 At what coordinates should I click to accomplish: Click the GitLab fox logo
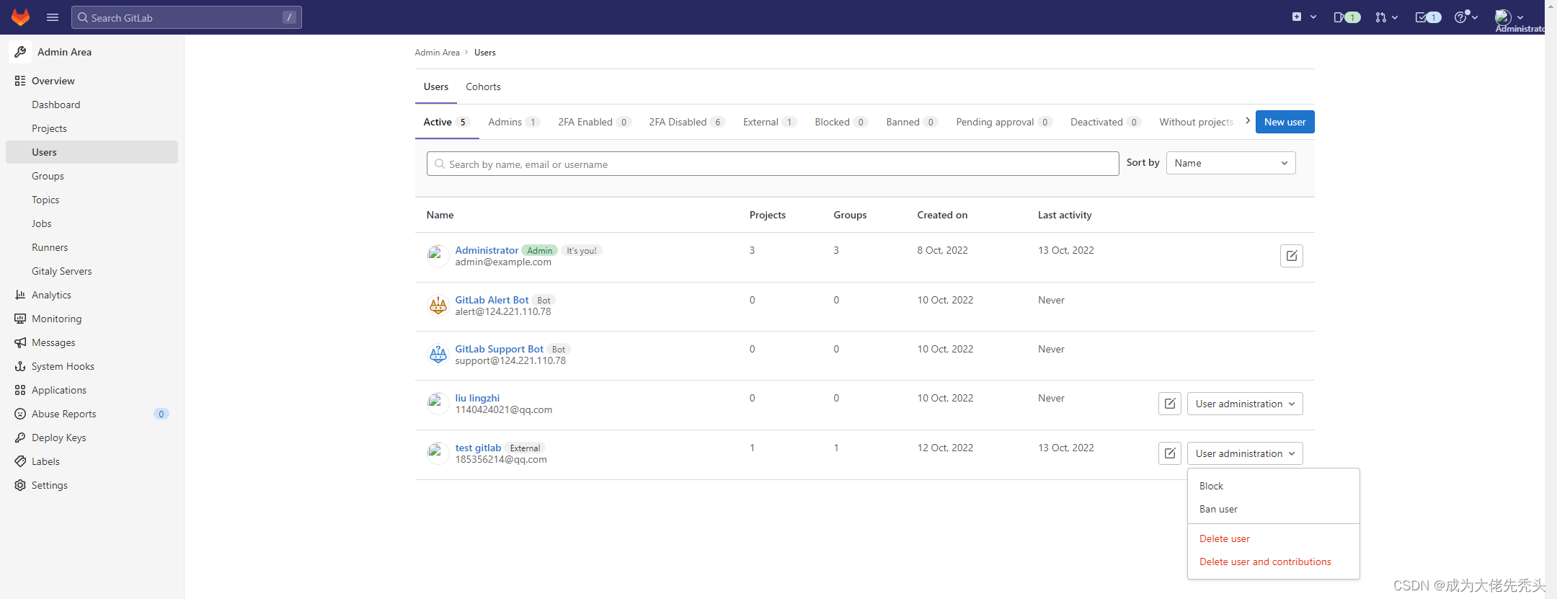pos(20,17)
